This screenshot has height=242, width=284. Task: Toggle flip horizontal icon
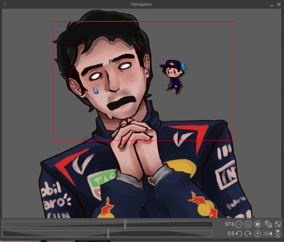point(268,234)
